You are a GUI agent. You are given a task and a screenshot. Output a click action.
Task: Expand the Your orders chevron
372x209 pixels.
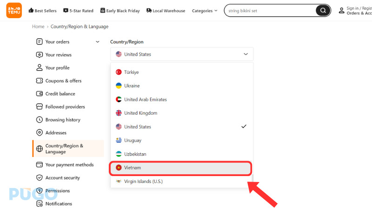pos(97,42)
